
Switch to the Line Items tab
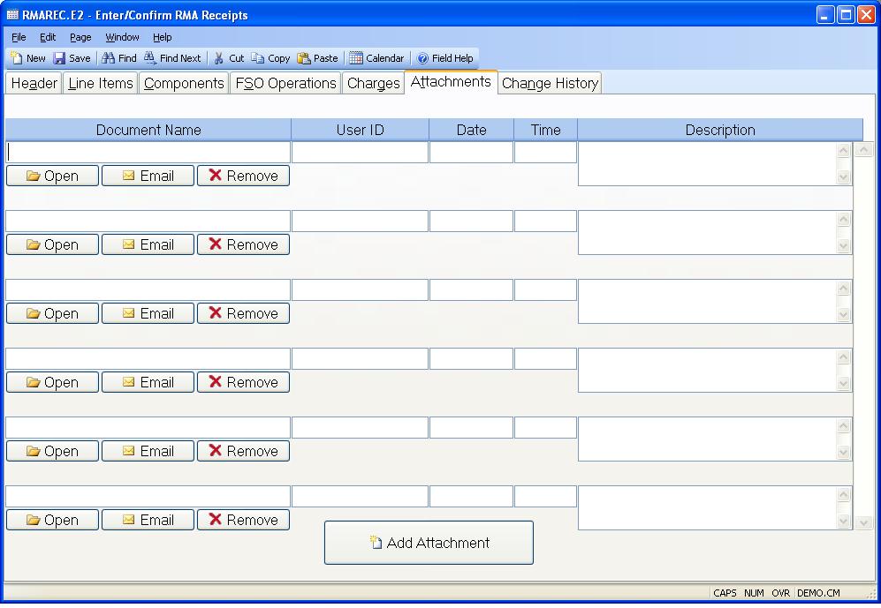point(100,84)
